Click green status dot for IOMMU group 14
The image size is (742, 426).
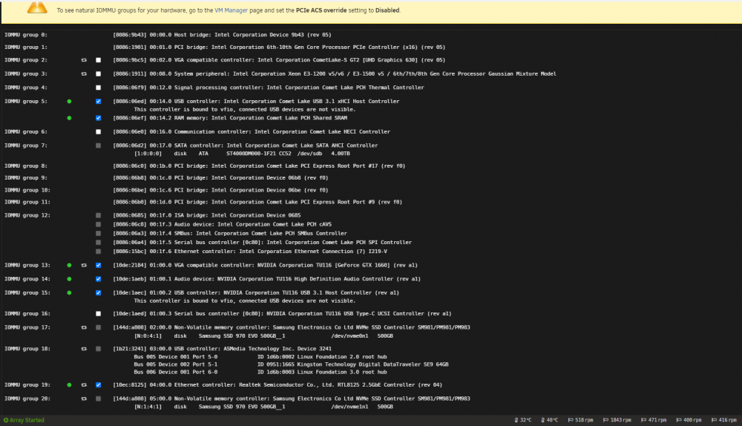(x=69, y=279)
